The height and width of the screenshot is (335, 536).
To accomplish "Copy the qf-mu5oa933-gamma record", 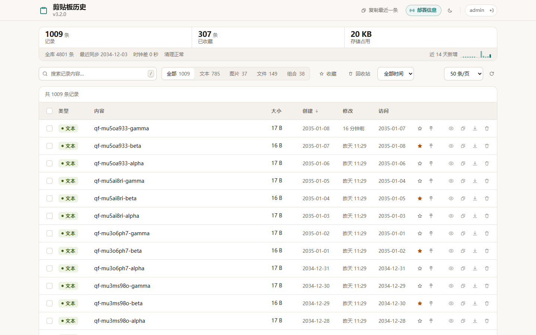I will [x=463, y=128].
